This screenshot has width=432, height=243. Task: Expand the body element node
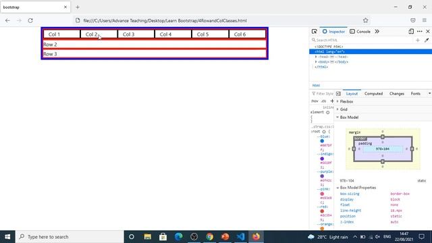pyautogui.click(x=316, y=61)
